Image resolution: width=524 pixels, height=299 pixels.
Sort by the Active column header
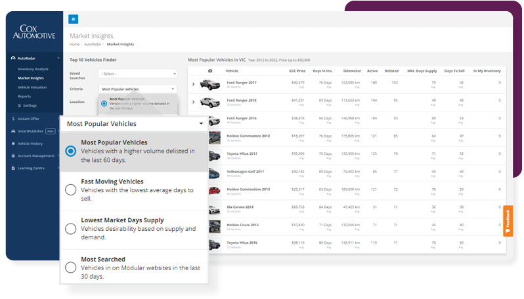tap(372, 71)
